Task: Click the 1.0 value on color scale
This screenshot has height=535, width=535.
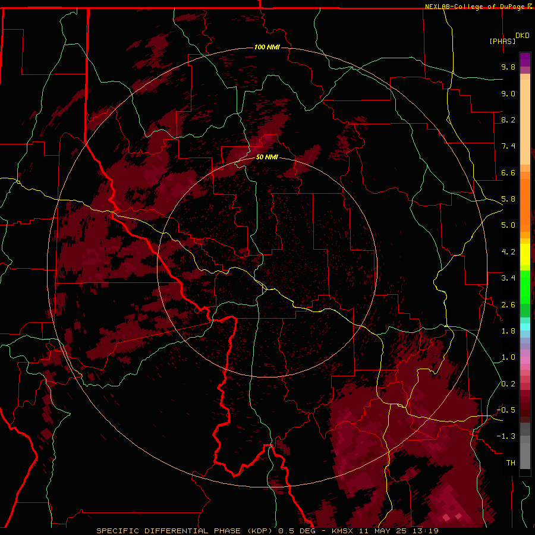Action: [508, 357]
